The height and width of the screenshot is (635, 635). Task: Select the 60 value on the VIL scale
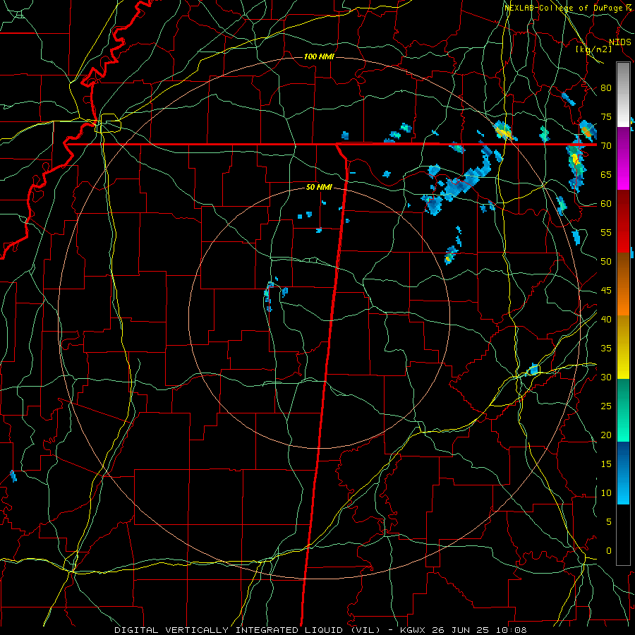click(606, 203)
